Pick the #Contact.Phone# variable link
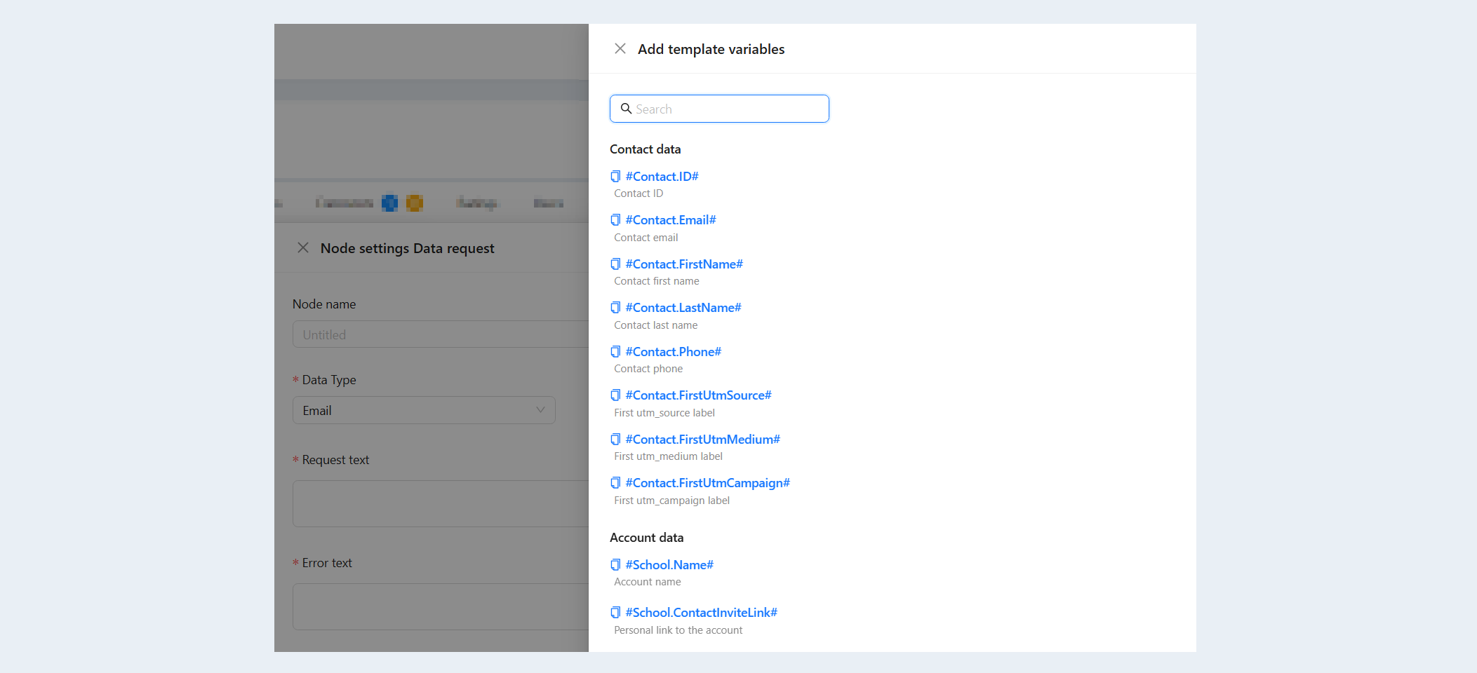Screen dimensions: 1477x673 click(674, 352)
